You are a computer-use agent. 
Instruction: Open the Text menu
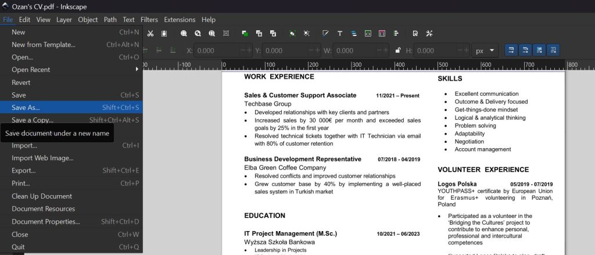point(128,20)
